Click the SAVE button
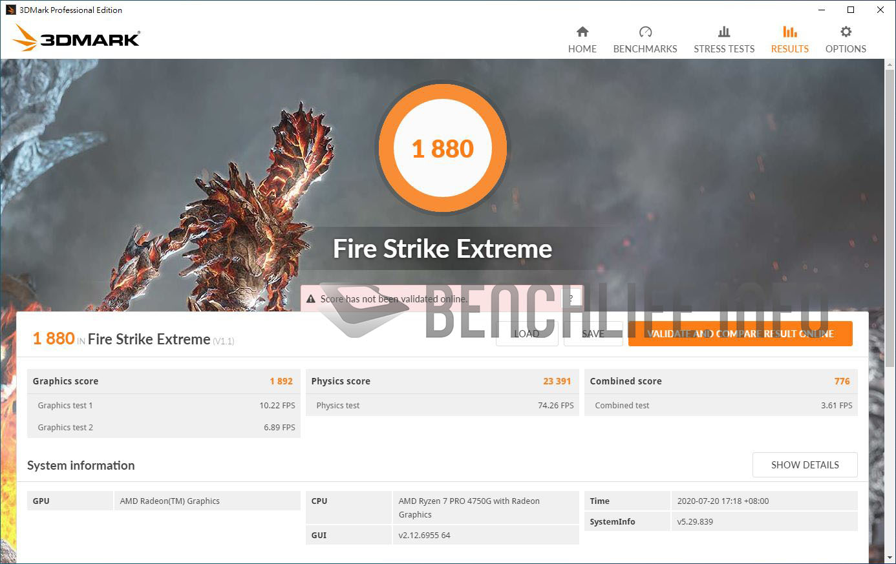 [593, 333]
